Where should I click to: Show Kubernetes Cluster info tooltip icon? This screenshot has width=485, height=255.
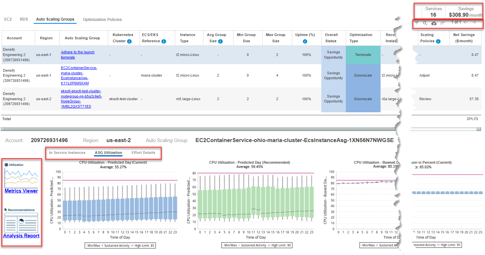pos(129,41)
